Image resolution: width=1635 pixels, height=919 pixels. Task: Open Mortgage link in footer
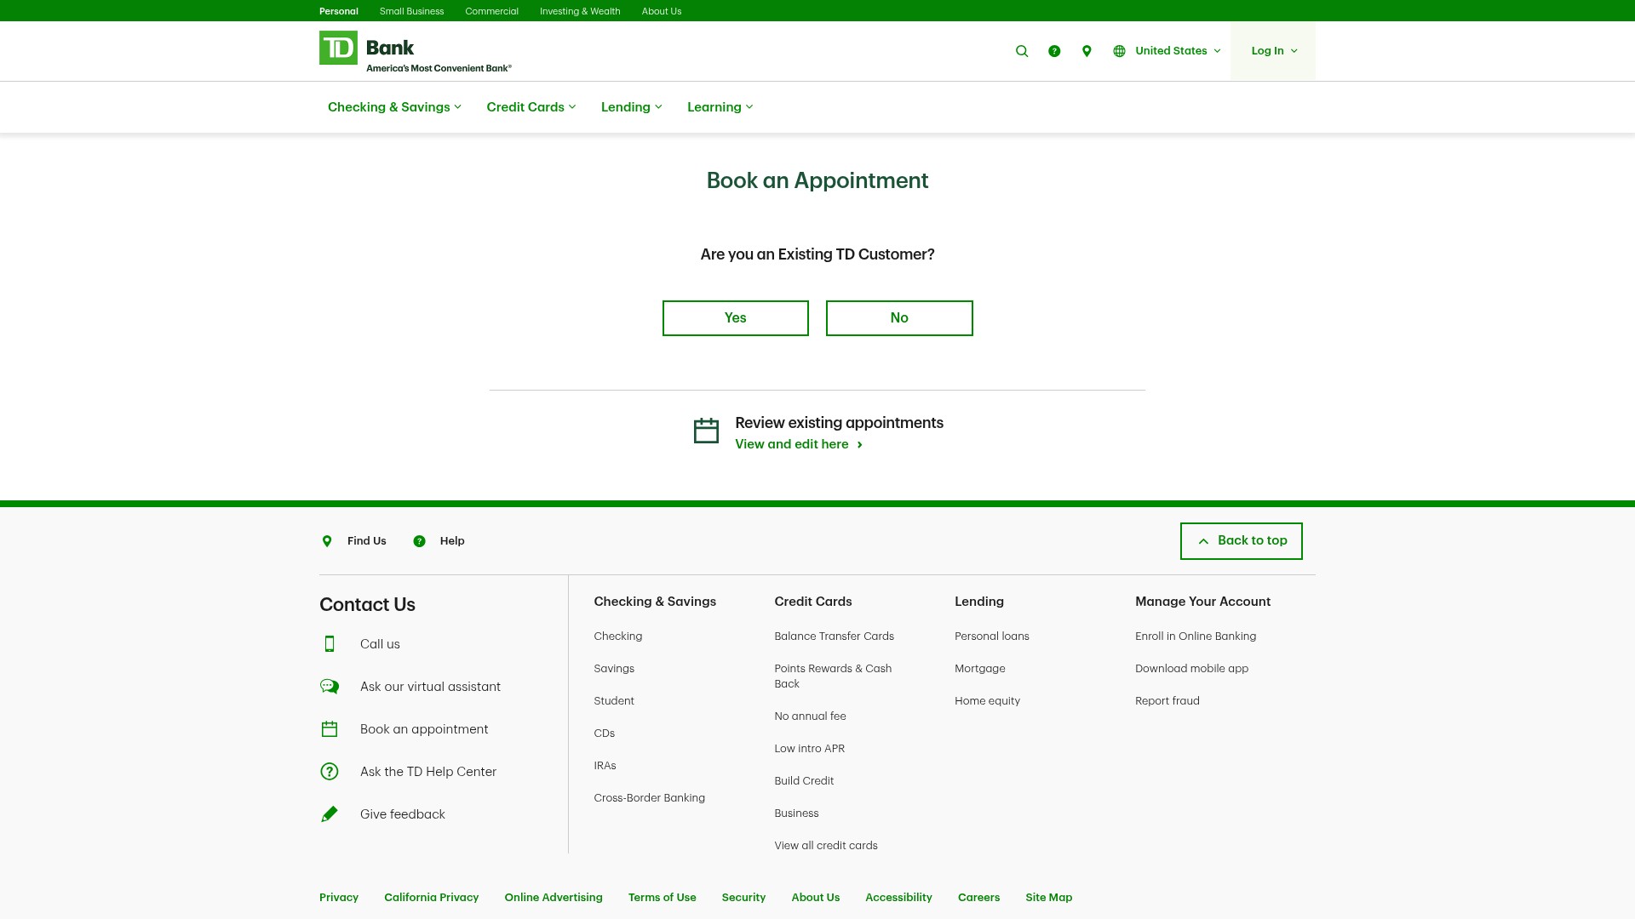(980, 669)
